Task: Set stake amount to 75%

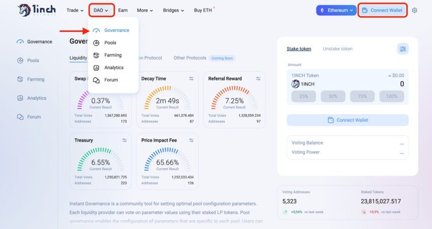Action: click(x=362, y=96)
